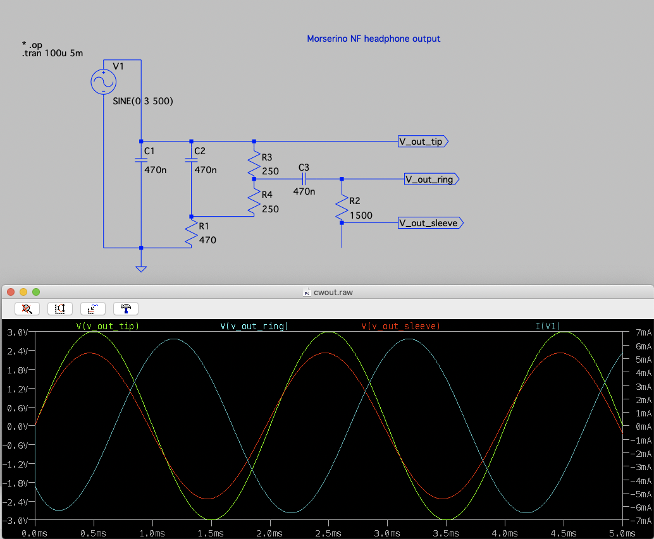Image resolution: width=654 pixels, height=539 pixels.
Task: Click the 5.0ms time axis label
Action: coord(622,533)
